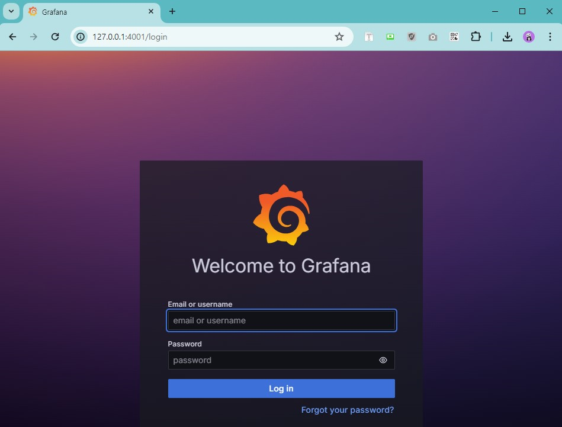Open the text extension icon with letter T
The height and width of the screenshot is (427, 562).
click(369, 37)
